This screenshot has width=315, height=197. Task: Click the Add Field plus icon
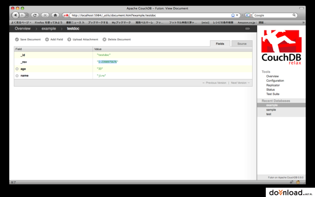(47, 39)
